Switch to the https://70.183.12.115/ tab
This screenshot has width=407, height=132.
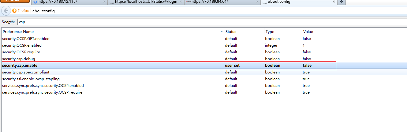point(67,2)
